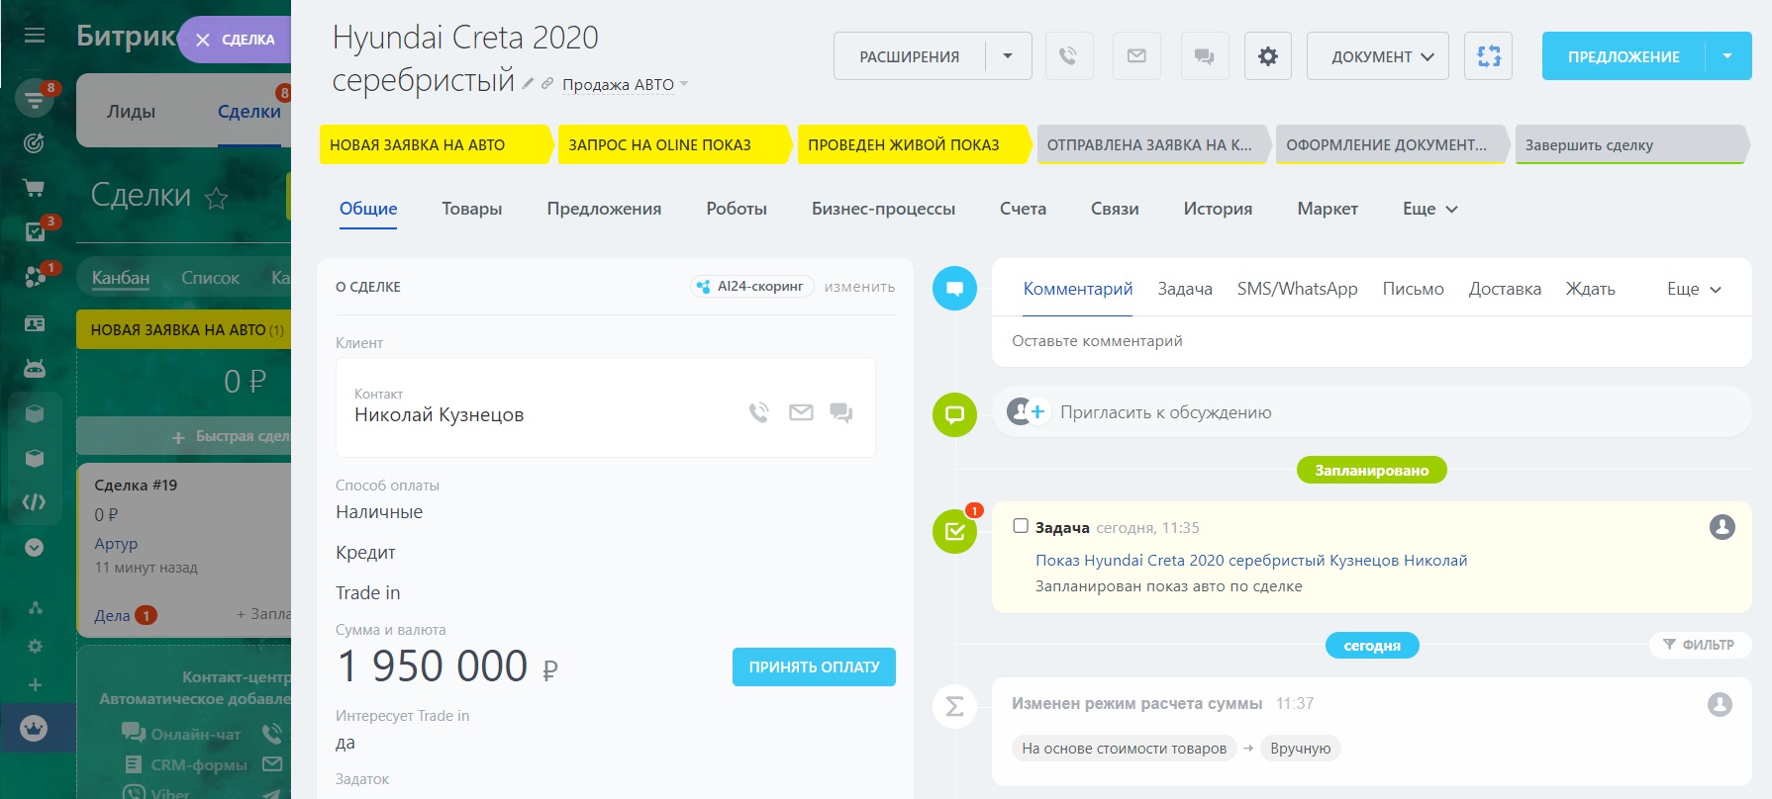The width and height of the screenshot is (1772, 799).
Task: Select the Письмо timeline tab
Action: coord(1413,289)
